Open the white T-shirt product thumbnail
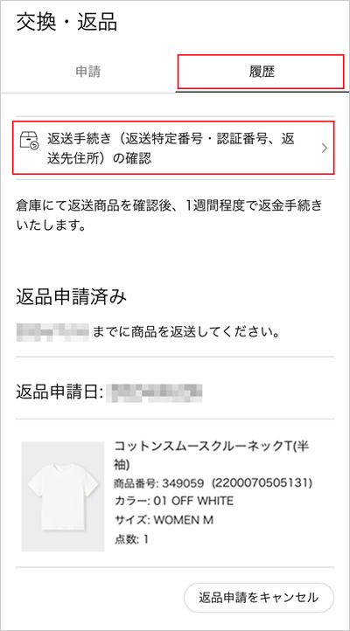The image size is (350, 631). (x=62, y=496)
